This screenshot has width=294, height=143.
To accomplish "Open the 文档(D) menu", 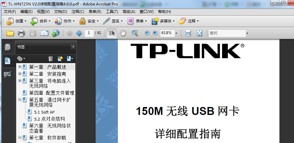I will pos(61,12).
